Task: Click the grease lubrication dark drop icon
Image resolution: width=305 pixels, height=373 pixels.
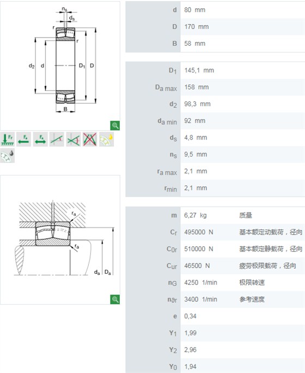Action: pos(8,155)
